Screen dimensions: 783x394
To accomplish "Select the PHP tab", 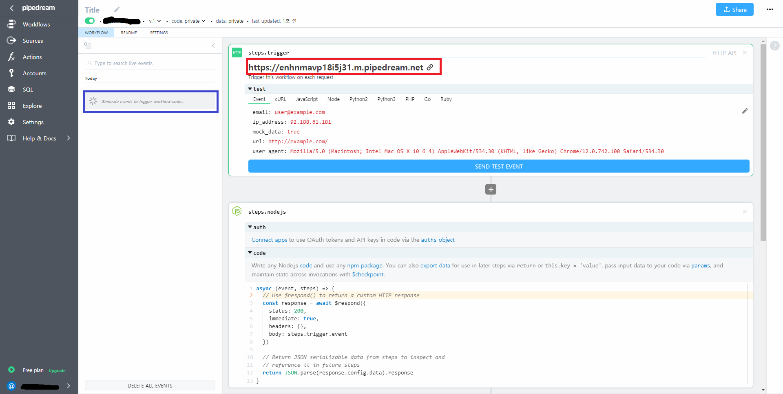I will pos(410,99).
